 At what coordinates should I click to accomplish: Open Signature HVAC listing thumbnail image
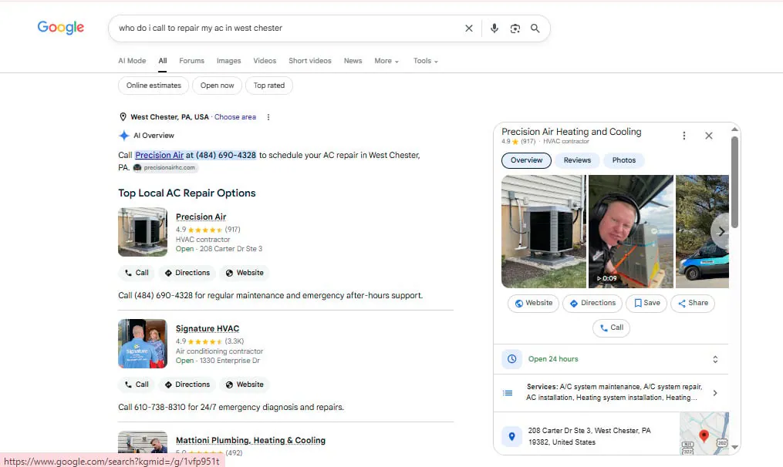[143, 344]
